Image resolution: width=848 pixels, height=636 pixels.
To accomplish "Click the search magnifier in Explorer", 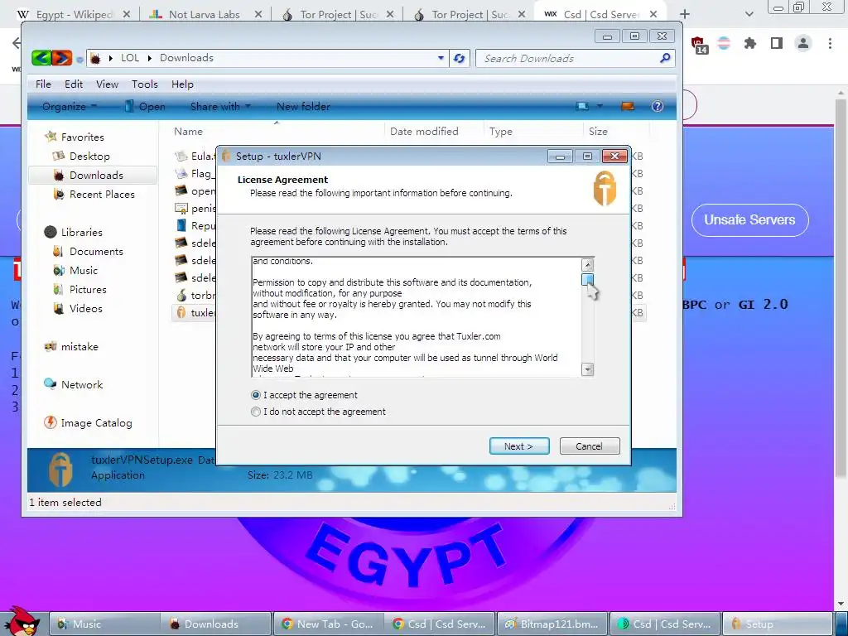I will 665,58.
